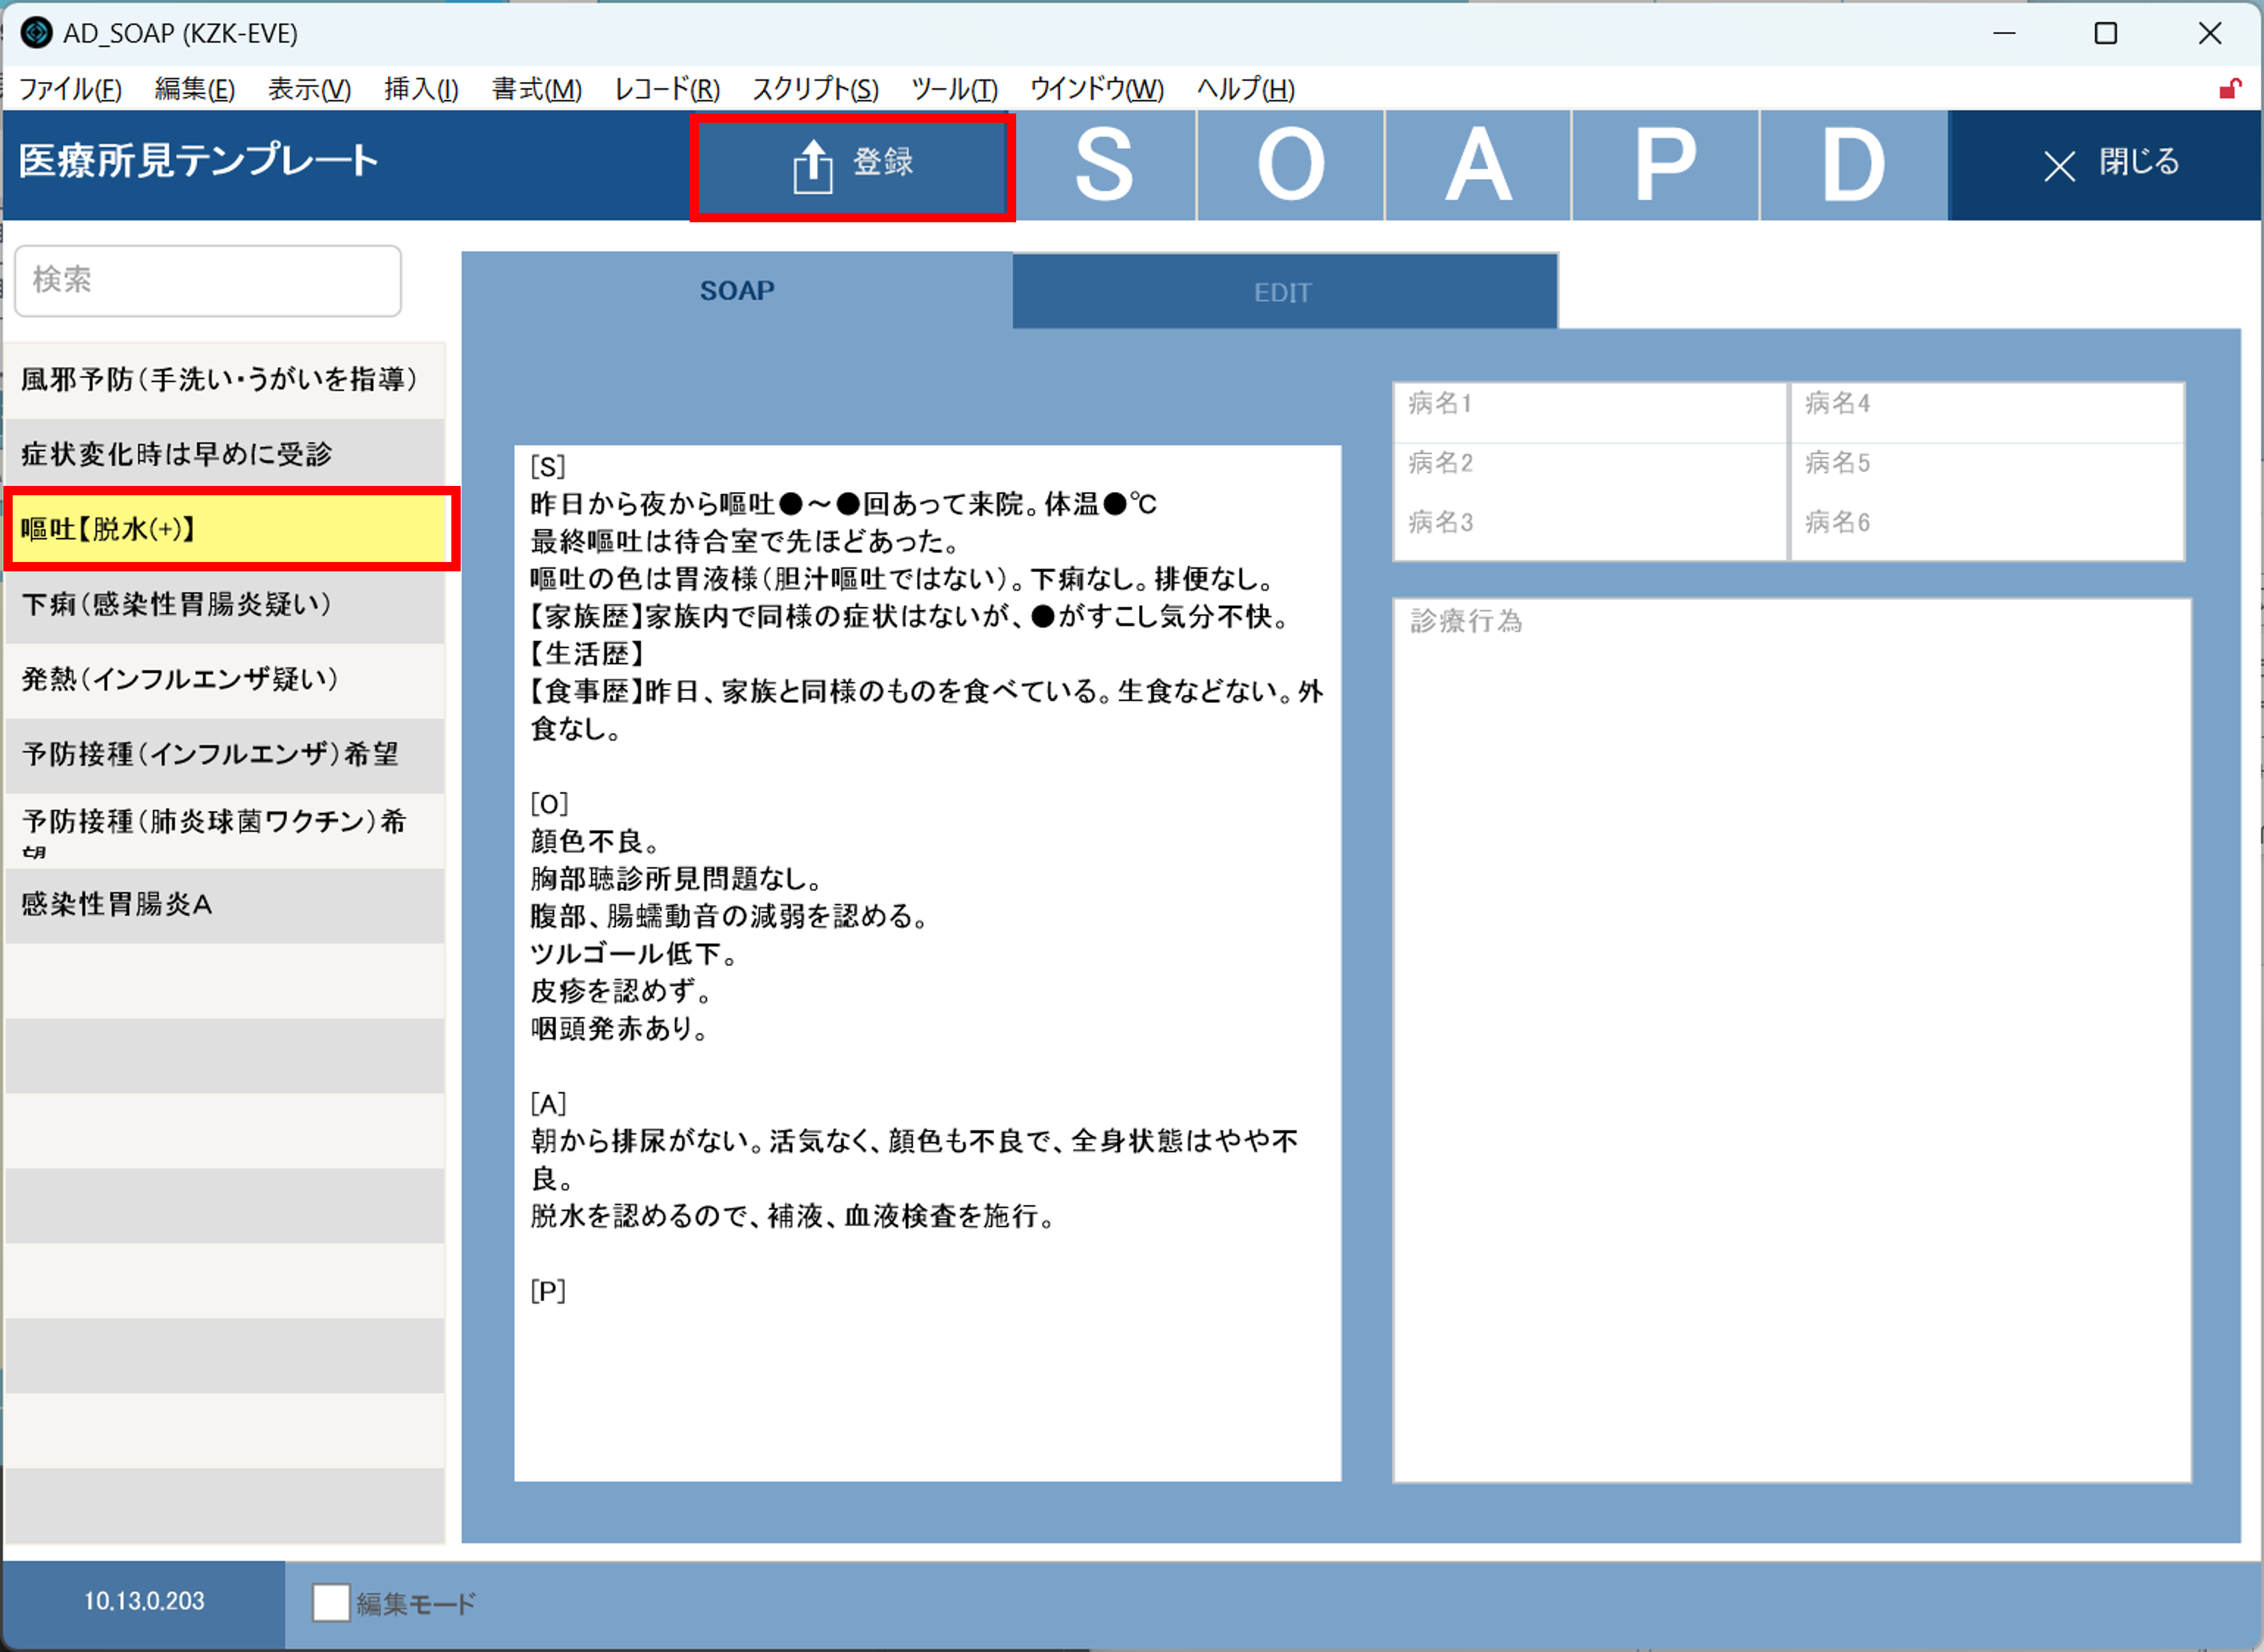The width and height of the screenshot is (2264, 1652).
Task: Open the ヘルプ(H) menu
Action: [1245, 89]
